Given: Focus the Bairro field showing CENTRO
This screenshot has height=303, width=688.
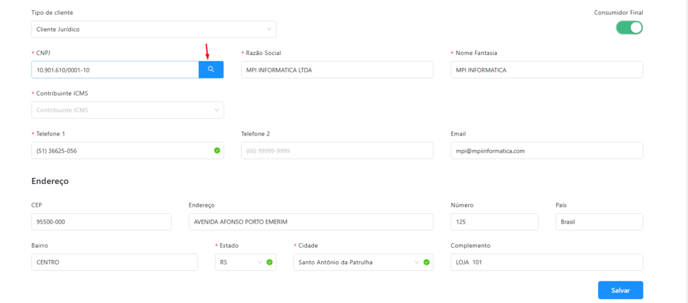Looking at the screenshot, I should pos(114,262).
